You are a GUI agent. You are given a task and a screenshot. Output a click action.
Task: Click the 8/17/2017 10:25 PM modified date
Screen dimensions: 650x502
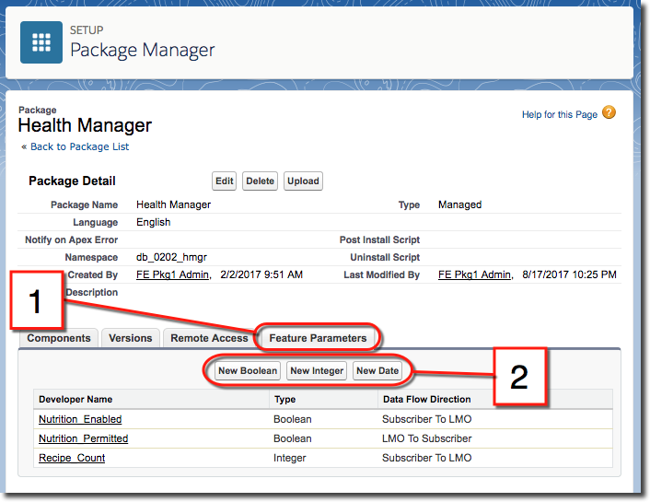point(569,274)
